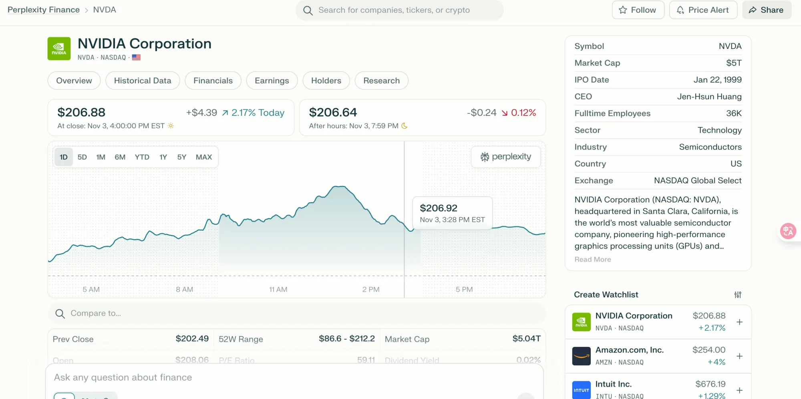Open the Financials tab
The width and height of the screenshot is (801, 399).
coord(213,81)
